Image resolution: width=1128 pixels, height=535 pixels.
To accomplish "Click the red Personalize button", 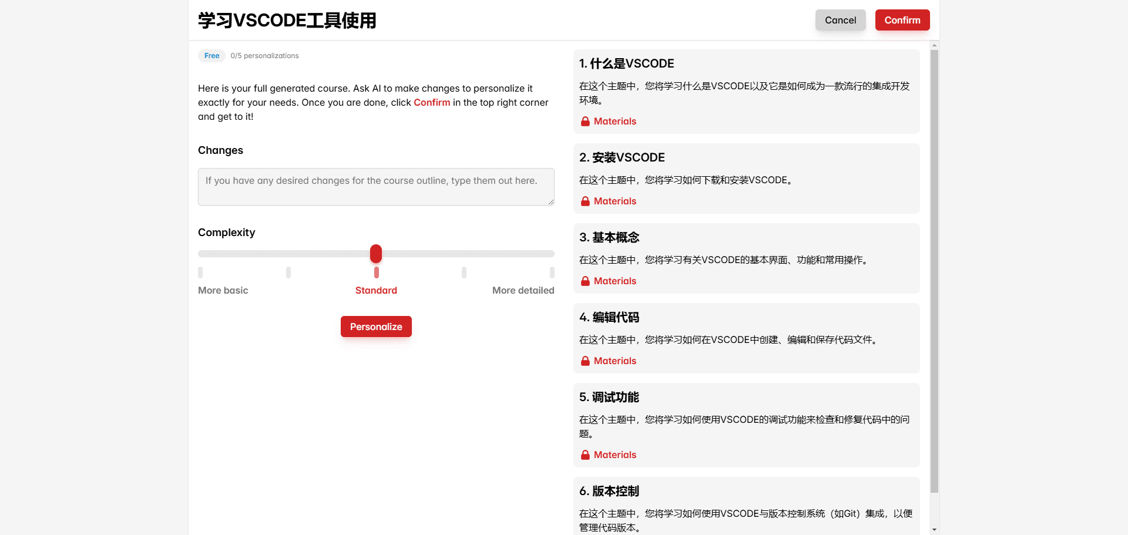I will pos(376,327).
